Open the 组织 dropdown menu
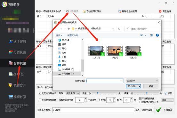 [x=59, y=35]
